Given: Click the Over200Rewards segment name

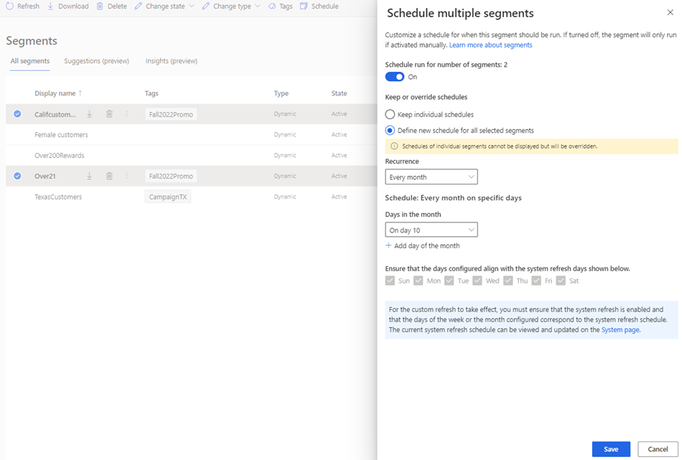Looking at the screenshot, I should tap(60, 155).
